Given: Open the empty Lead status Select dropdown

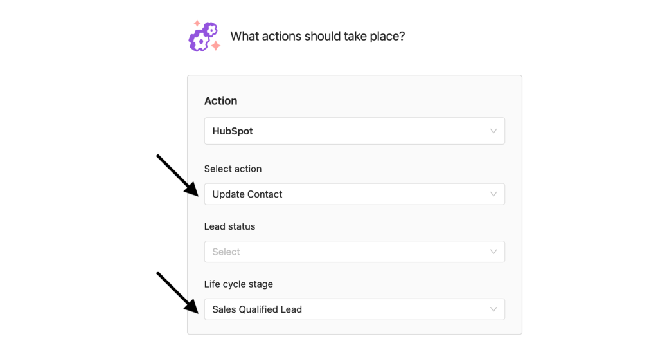Looking at the screenshot, I should 355,252.
